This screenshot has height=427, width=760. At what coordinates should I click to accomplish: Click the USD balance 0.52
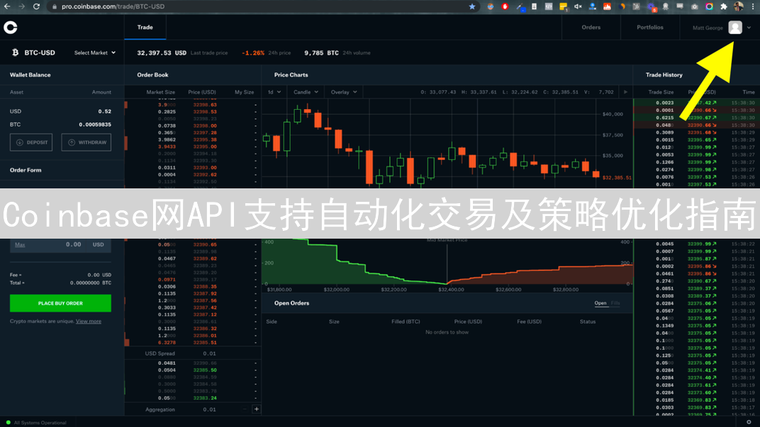pos(105,111)
